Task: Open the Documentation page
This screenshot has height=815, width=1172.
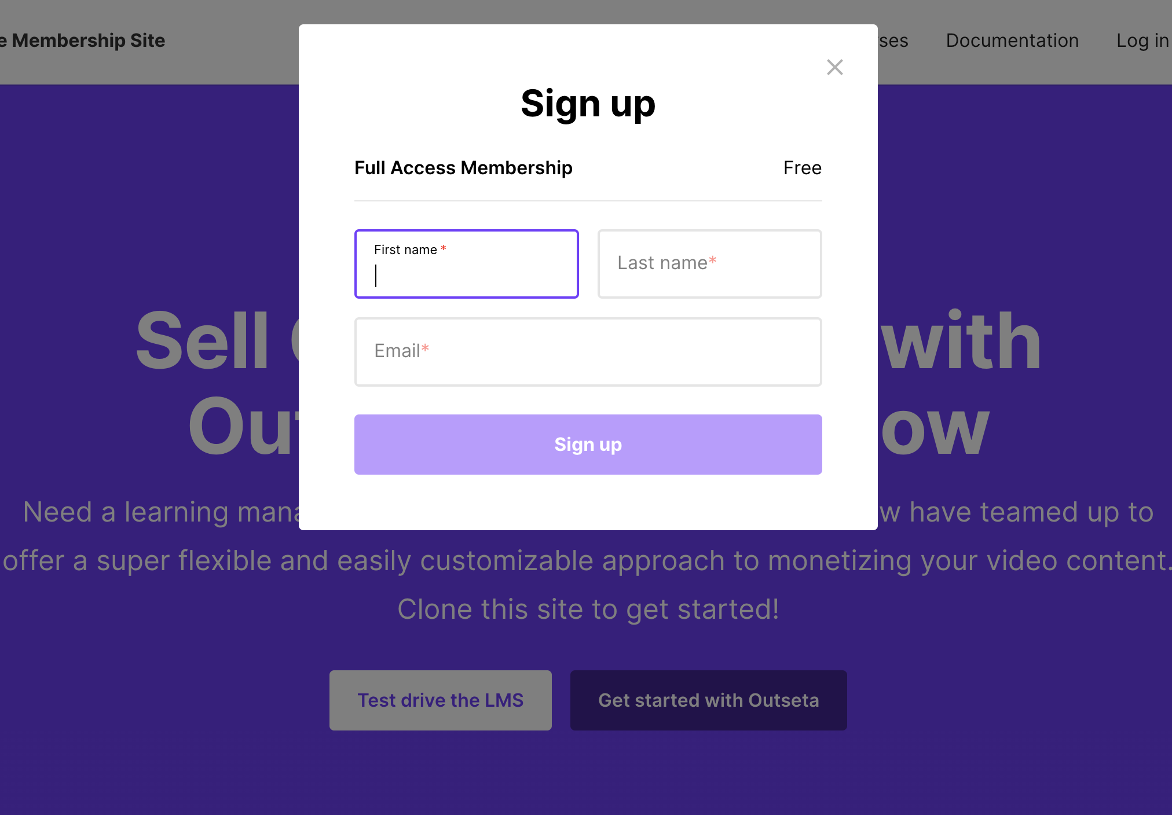Action: 1012,41
